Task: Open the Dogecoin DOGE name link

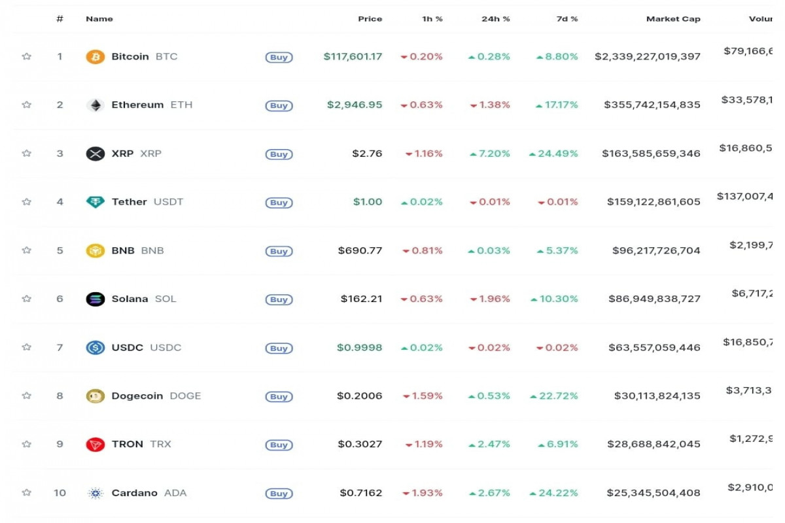Action: (x=156, y=395)
